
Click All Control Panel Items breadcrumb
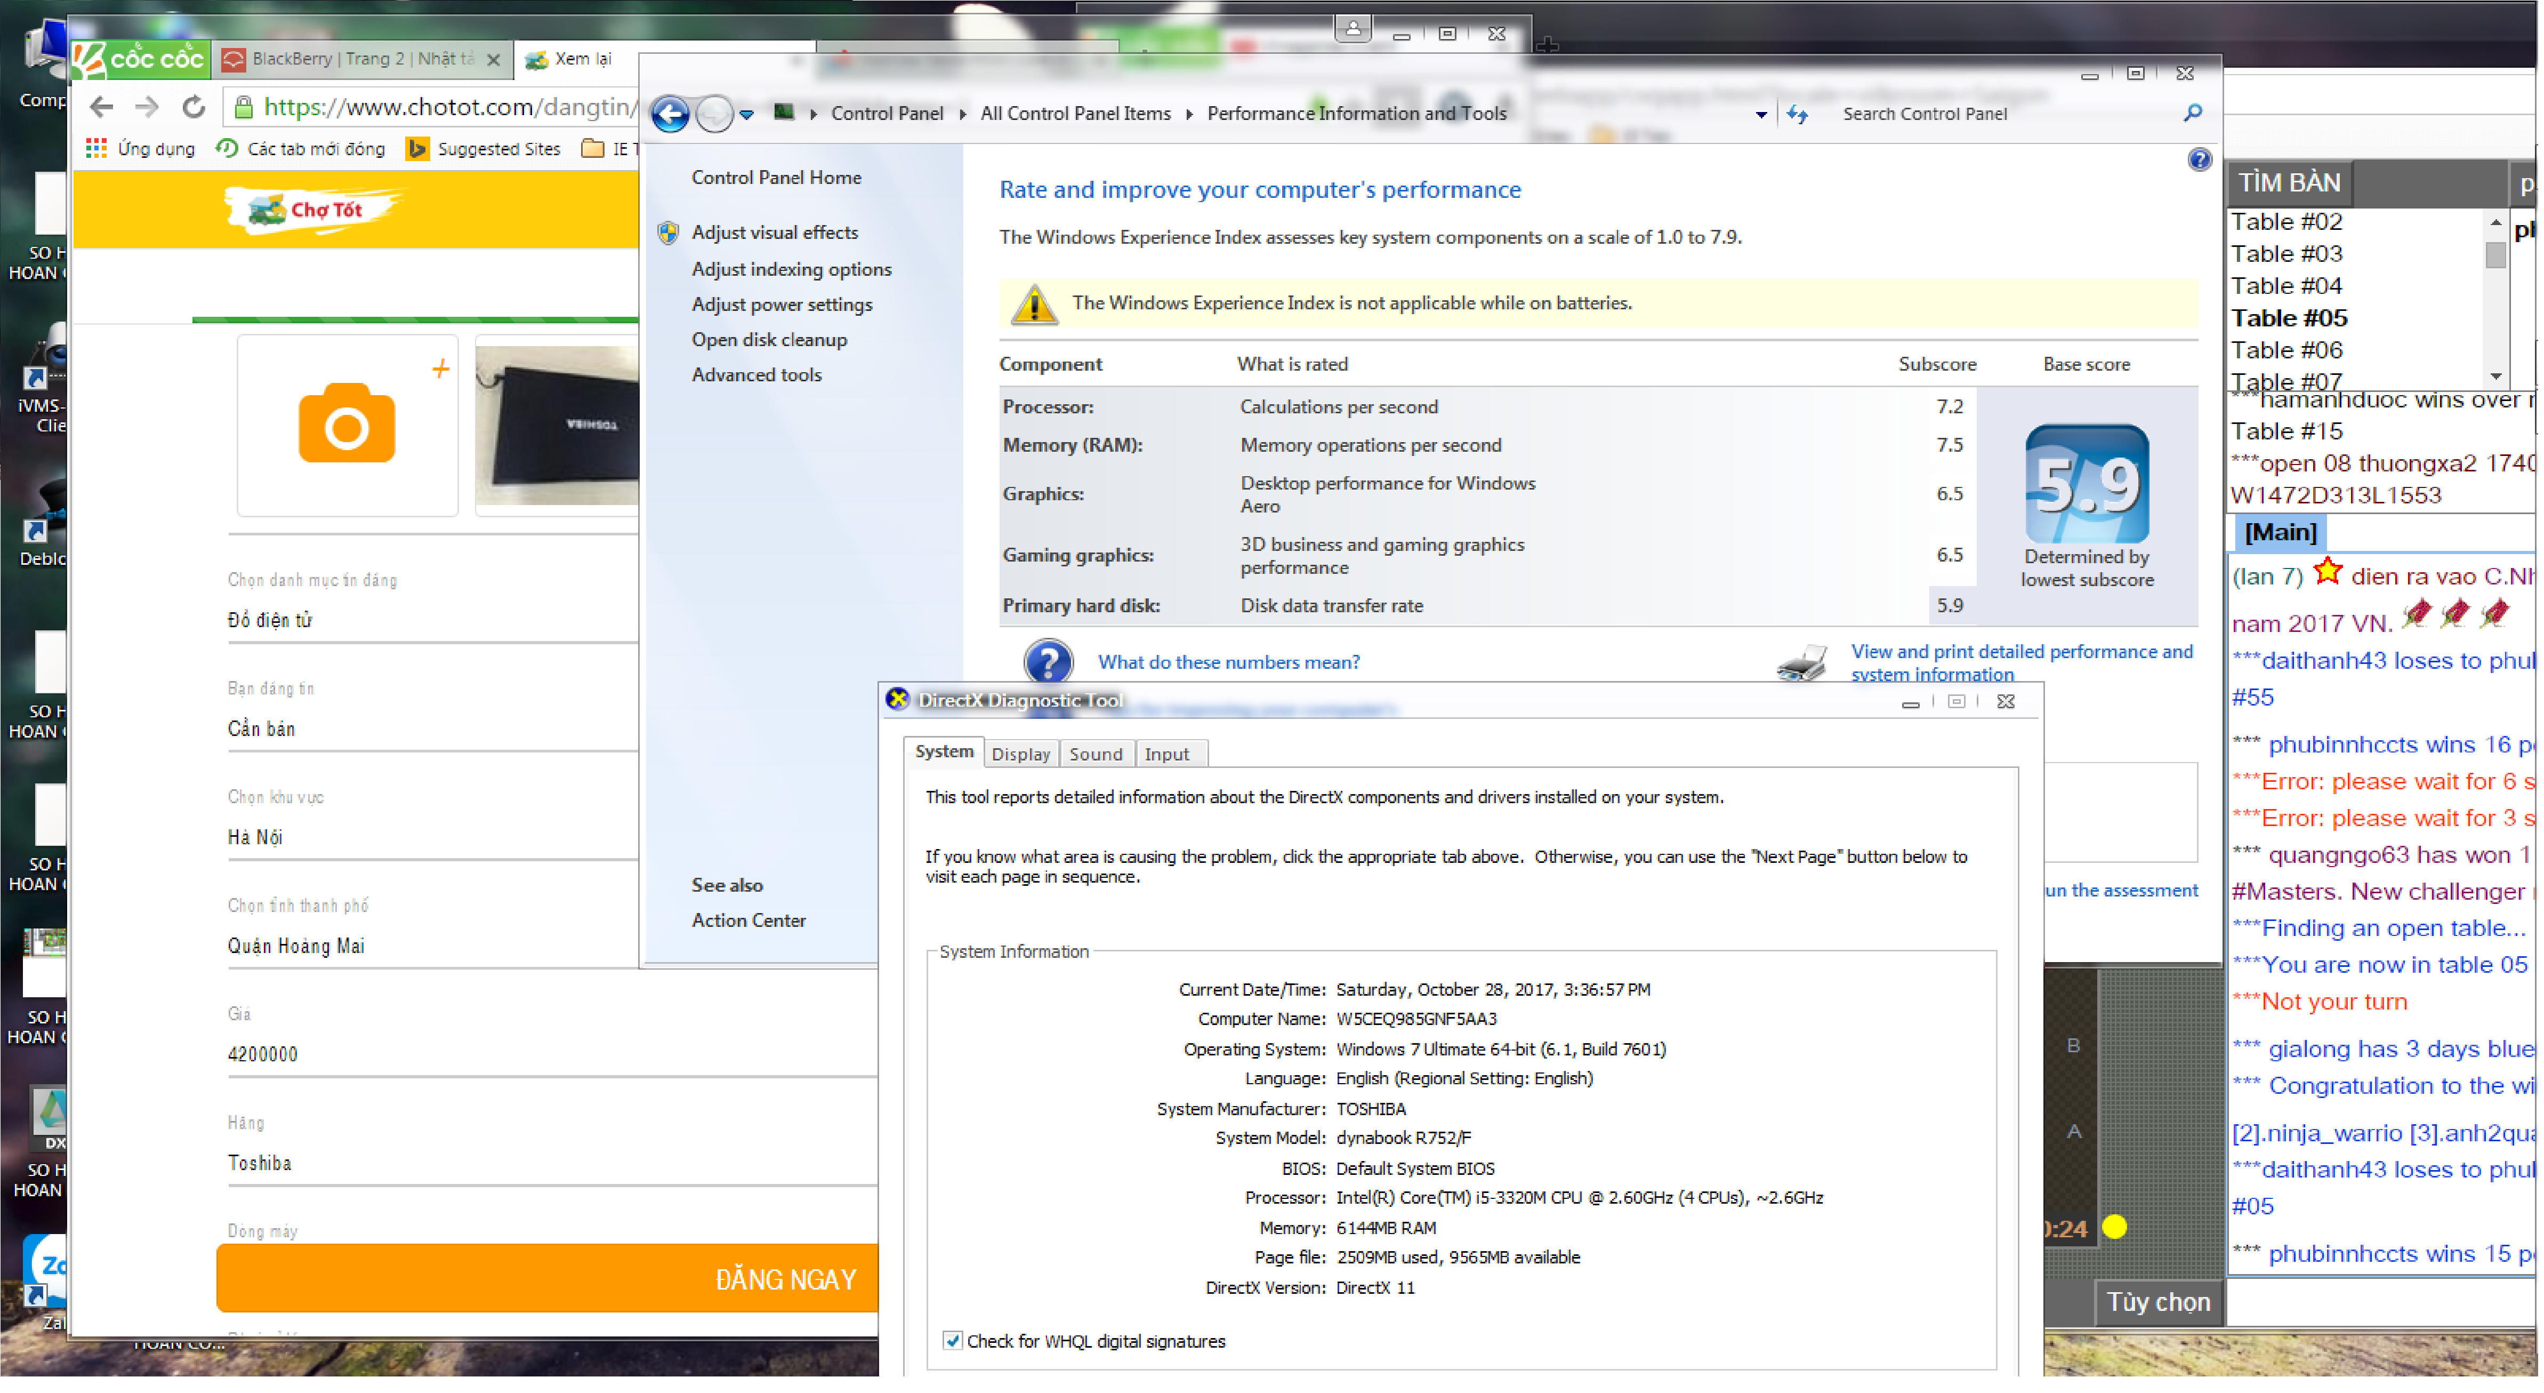click(1075, 114)
